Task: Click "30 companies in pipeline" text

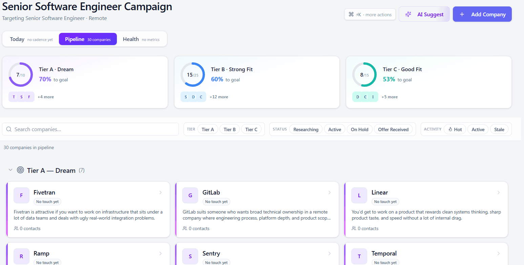Action: point(29,147)
